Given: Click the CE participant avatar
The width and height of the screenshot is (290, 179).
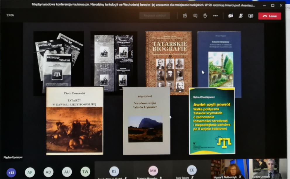Looking at the screenshot, I should (192, 170).
